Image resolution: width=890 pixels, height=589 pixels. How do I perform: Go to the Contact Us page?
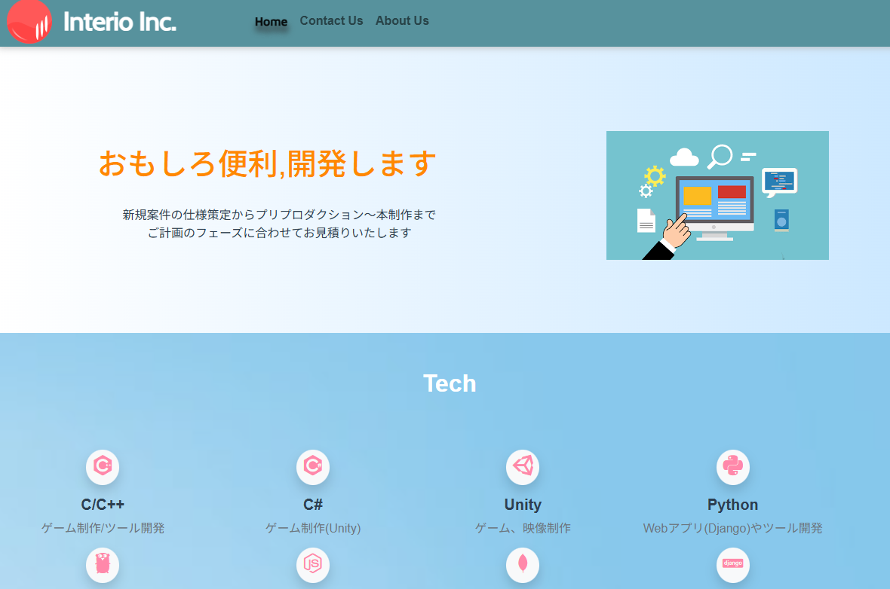(331, 20)
